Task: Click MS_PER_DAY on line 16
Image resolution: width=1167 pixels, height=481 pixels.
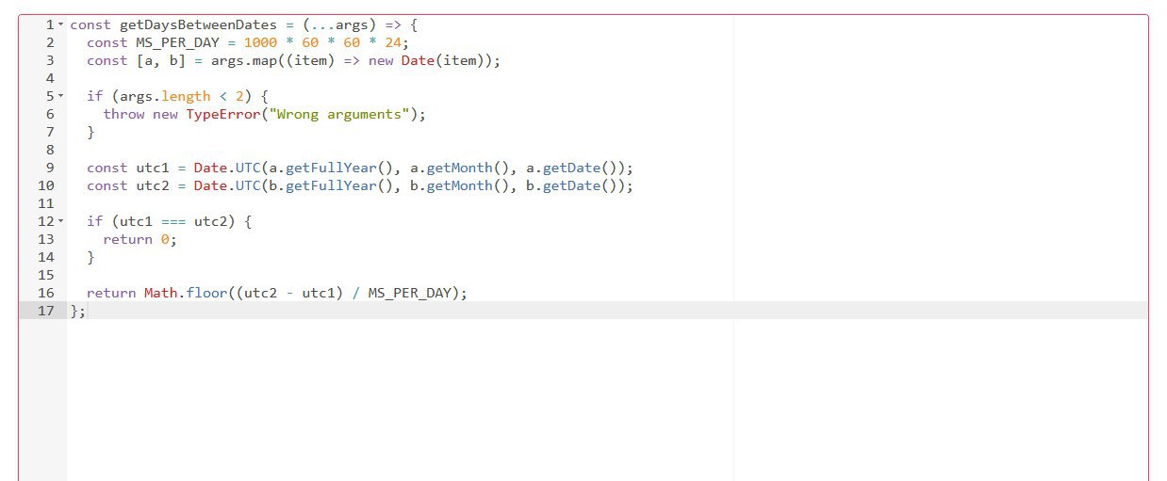Action: 409,293
